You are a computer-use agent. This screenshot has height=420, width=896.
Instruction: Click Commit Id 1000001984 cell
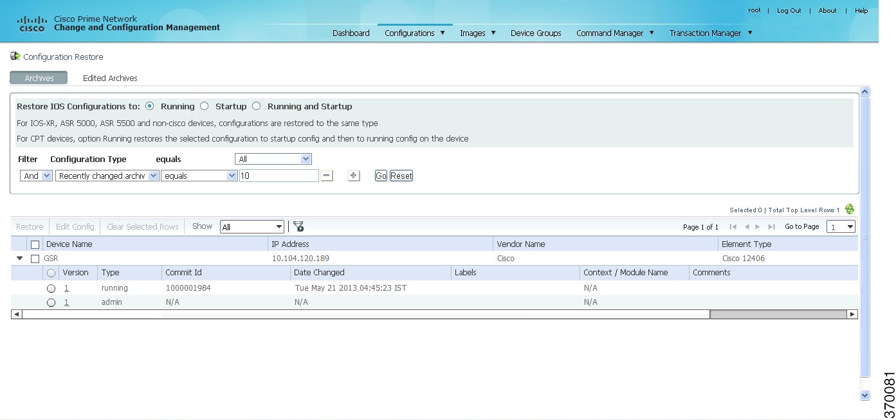[x=188, y=288]
